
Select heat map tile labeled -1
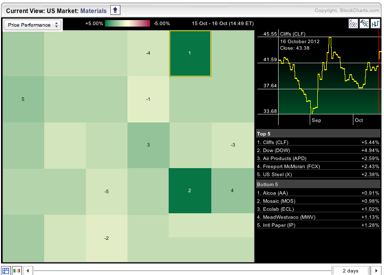click(x=148, y=99)
